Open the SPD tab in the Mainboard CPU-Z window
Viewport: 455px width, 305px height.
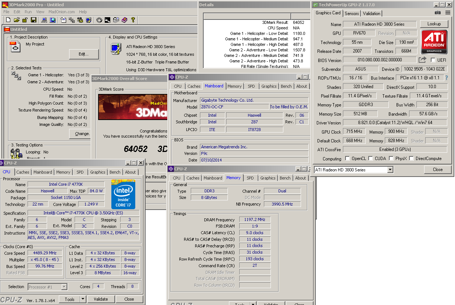coord(251,86)
